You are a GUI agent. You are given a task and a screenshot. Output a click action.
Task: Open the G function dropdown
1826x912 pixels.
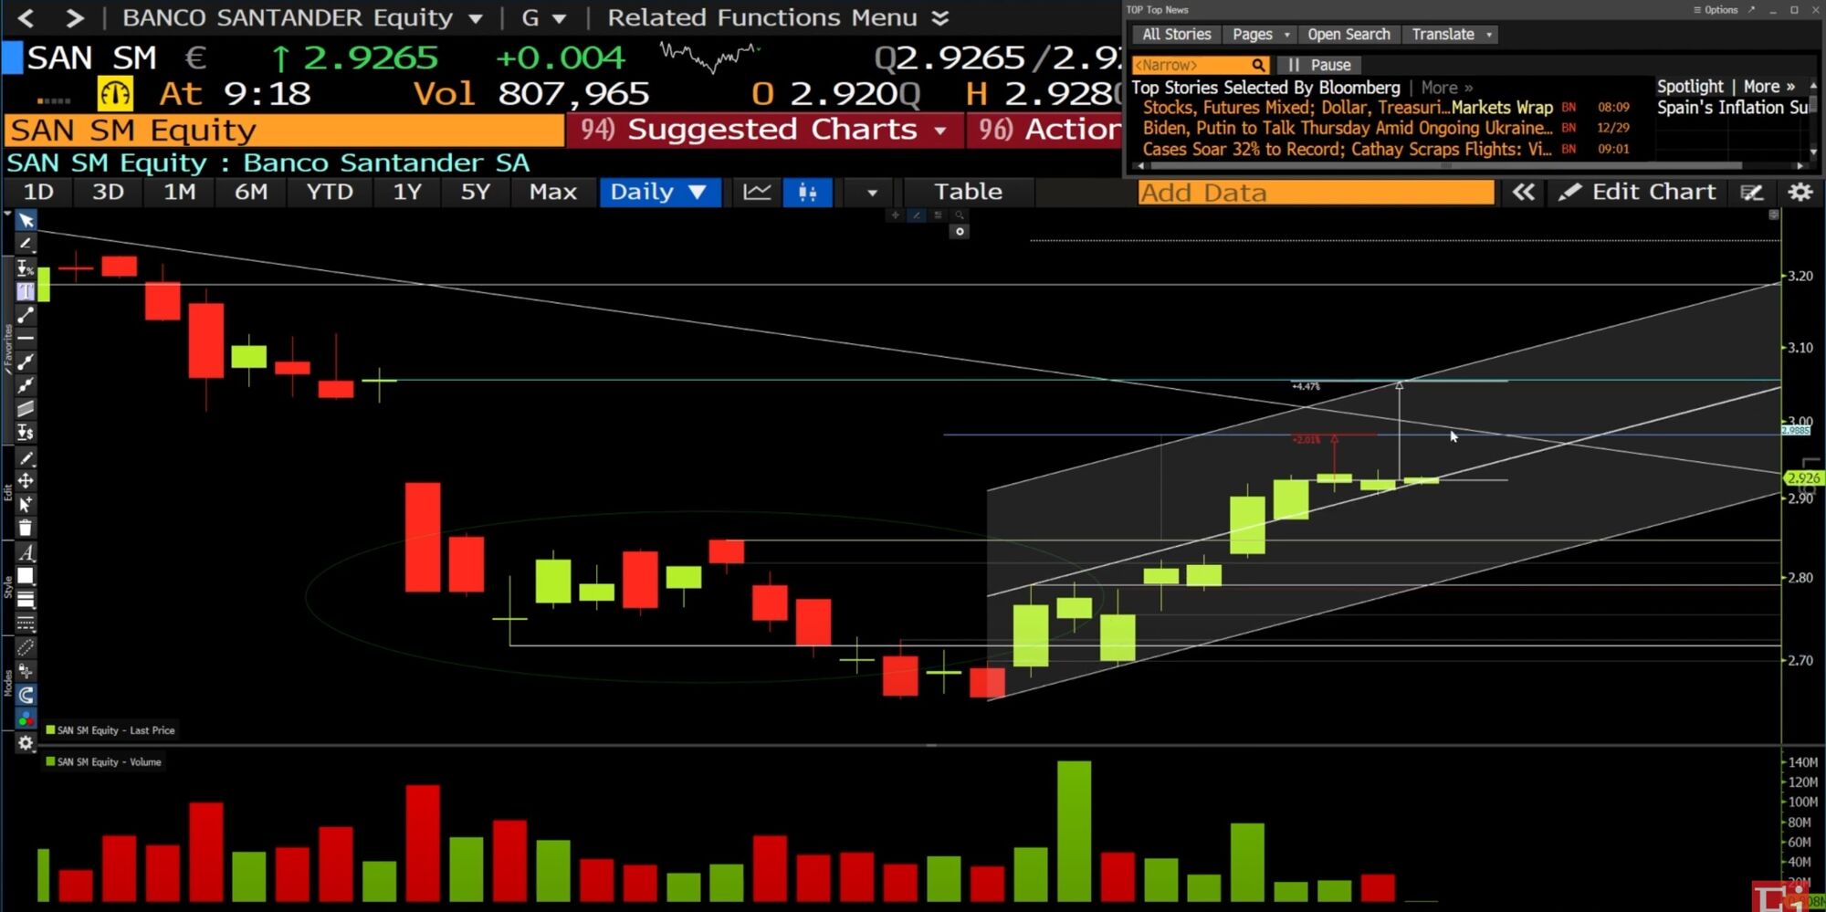(x=542, y=17)
